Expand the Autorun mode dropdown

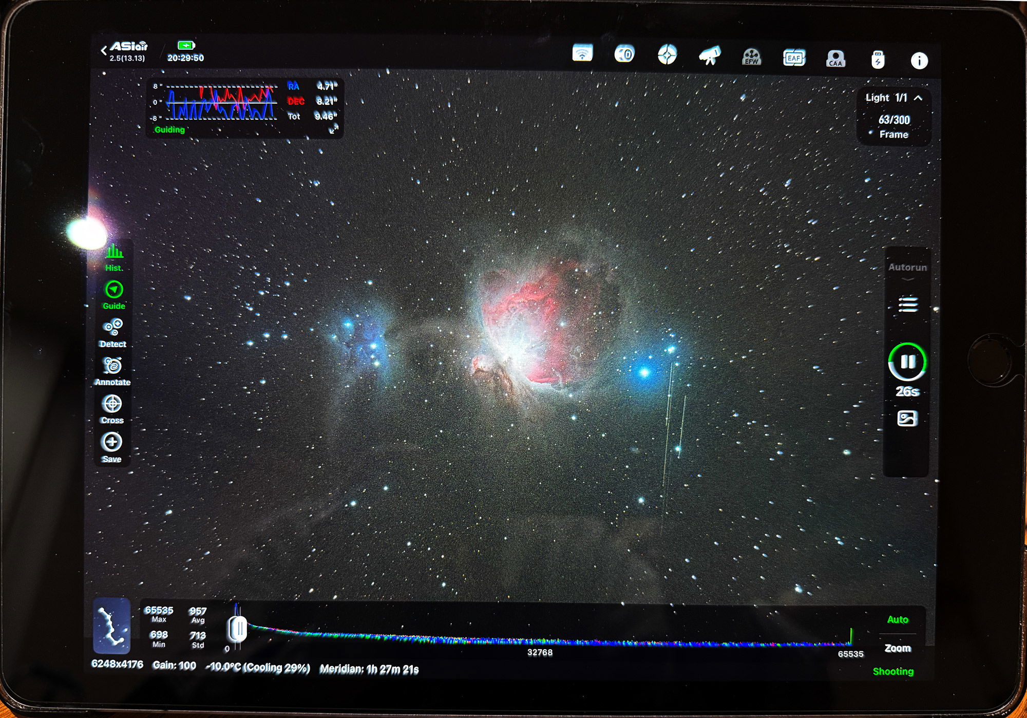[x=907, y=272]
